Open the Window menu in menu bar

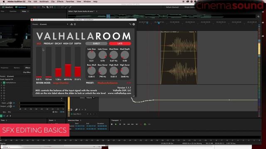[87, 2]
